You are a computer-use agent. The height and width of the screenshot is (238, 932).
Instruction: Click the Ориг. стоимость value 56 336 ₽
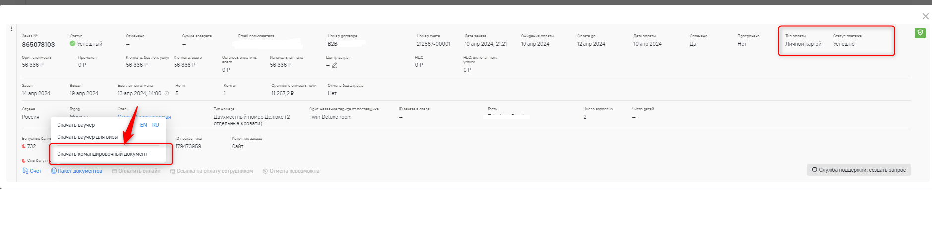coord(32,65)
